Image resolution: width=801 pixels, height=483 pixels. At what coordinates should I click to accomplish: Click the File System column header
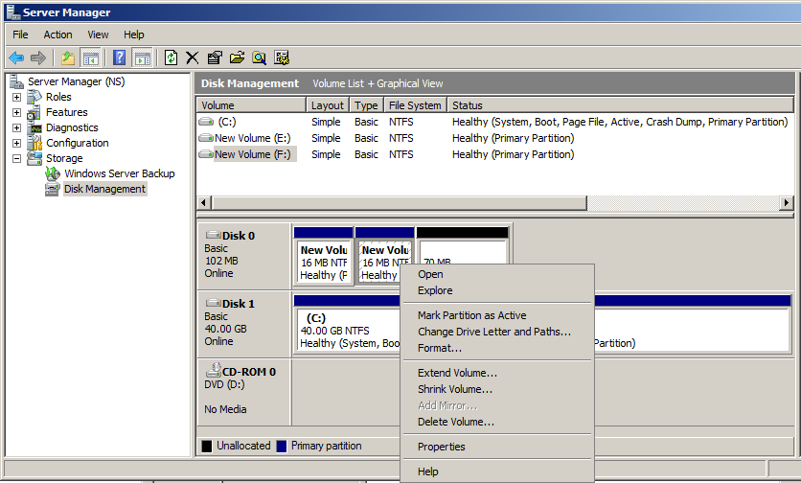coord(415,105)
